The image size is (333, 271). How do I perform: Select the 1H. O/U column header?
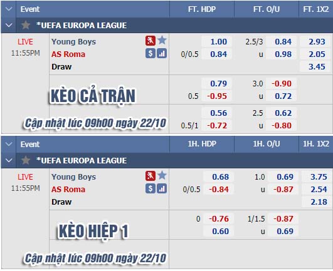coord(267,144)
